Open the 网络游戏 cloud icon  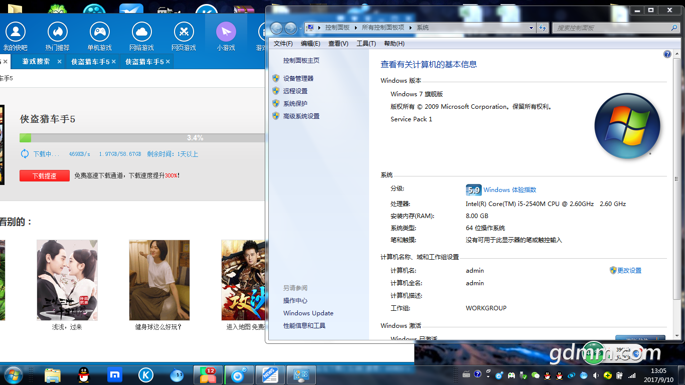click(x=142, y=33)
